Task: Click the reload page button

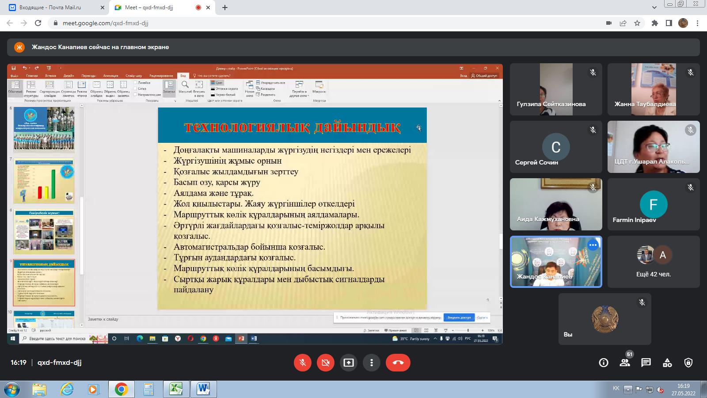Action: click(x=38, y=23)
